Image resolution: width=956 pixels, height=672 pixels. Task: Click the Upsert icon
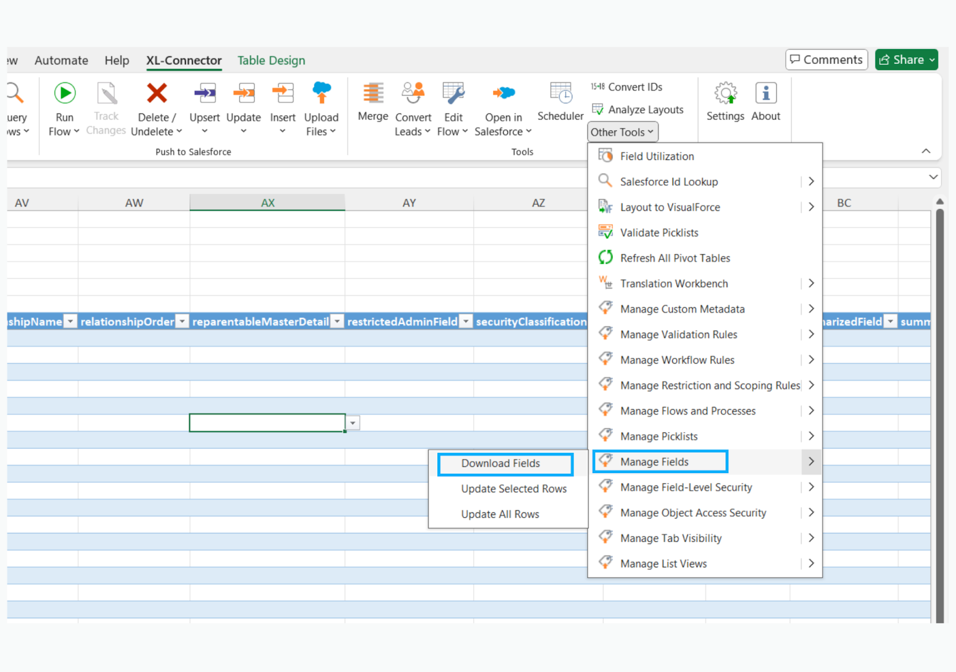pyautogui.click(x=205, y=93)
